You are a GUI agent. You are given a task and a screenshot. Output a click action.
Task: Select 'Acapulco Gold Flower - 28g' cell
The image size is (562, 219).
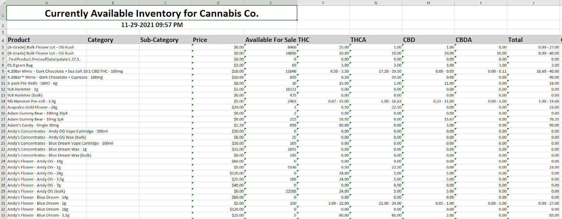coord(47,107)
